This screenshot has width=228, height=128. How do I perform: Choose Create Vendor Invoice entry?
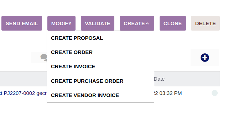(85, 95)
